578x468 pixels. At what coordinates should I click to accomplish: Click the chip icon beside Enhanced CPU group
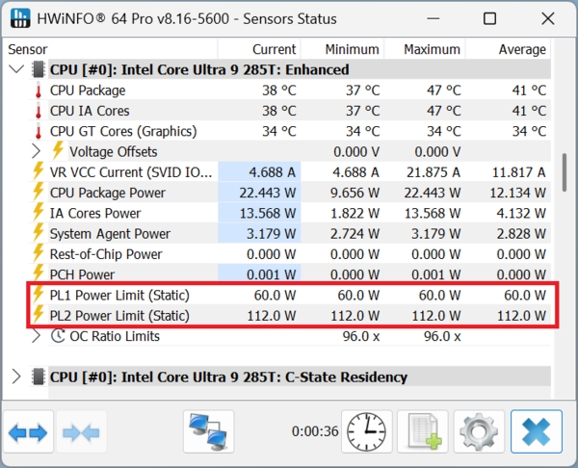point(39,69)
